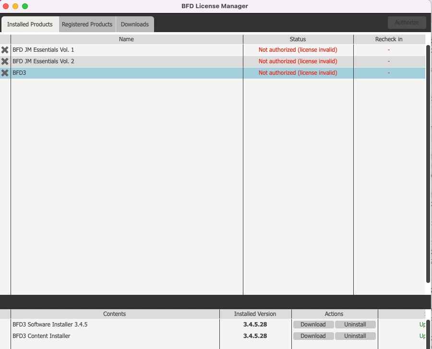Minimize the BFD License Manager window

pyautogui.click(x=15, y=6)
